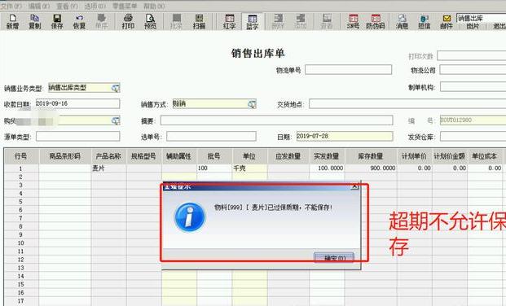Viewport: 506px width, 306px height.
Task: Open the 帮助 menu
Action: (x=154, y=6)
